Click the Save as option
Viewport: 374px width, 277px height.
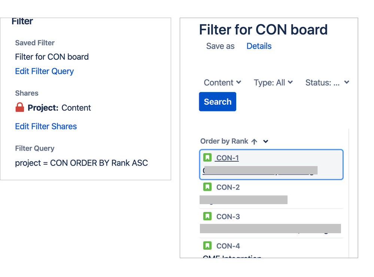[220, 46]
